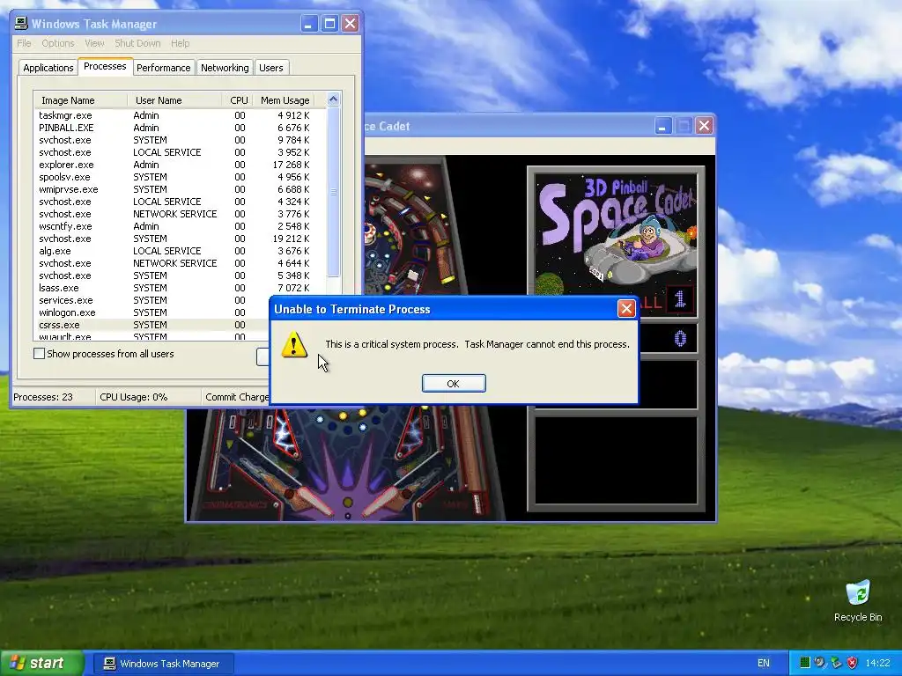Switch to the Applications tab
902x676 pixels.
click(x=48, y=68)
